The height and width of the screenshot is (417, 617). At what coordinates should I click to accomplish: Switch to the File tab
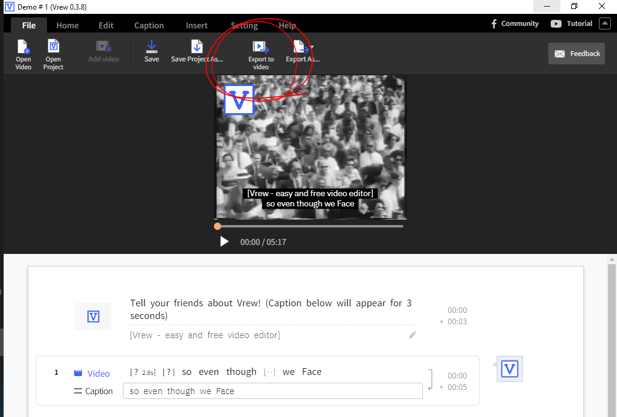[29, 25]
